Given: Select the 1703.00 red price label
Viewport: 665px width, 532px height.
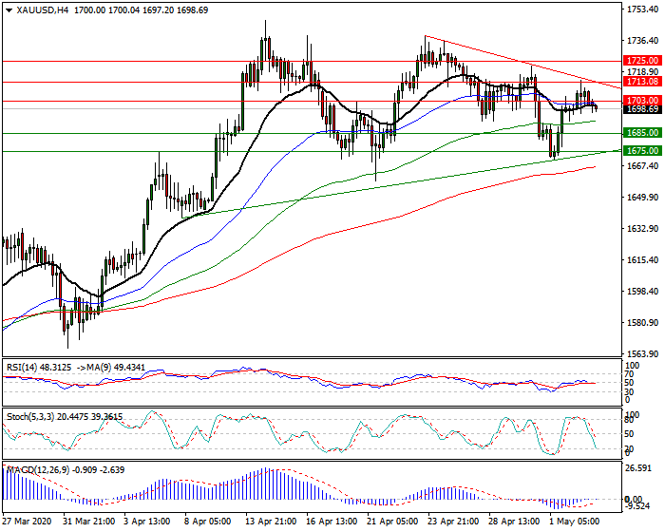Looking at the screenshot, I should coord(642,101).
